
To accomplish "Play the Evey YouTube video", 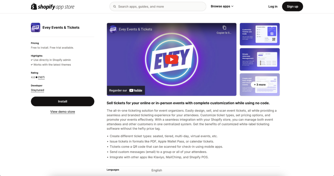I will [172, 59].
